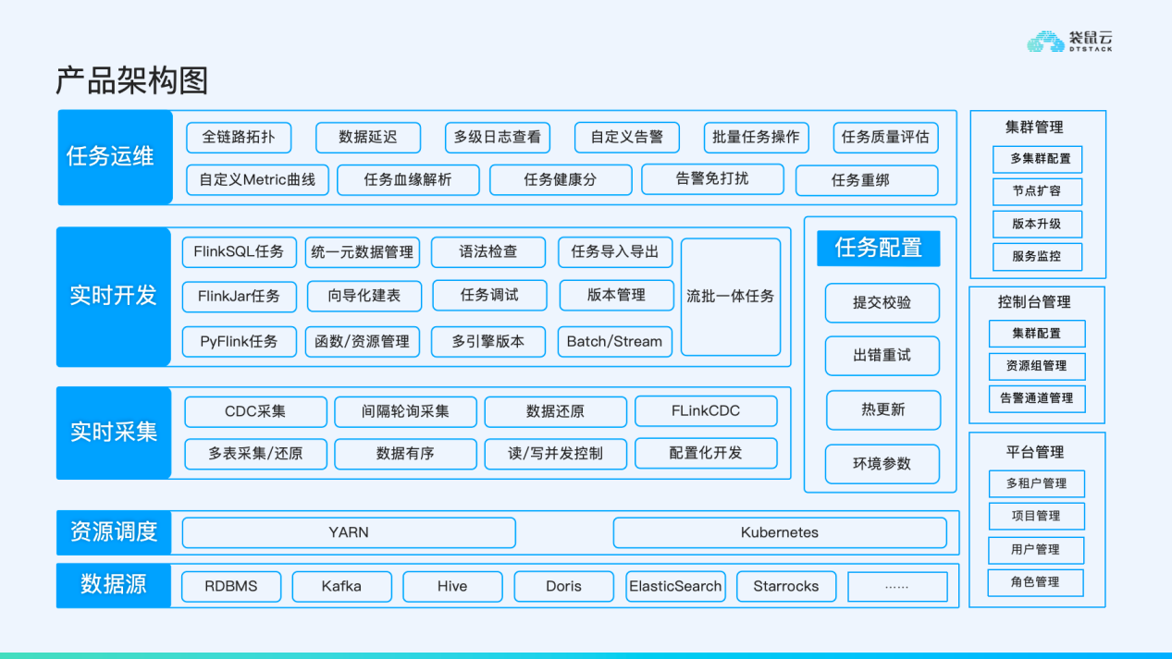This screenshot has height=659, width=1172.
Task: Click the ellipsis more data sources box
Action: (896, 586)
